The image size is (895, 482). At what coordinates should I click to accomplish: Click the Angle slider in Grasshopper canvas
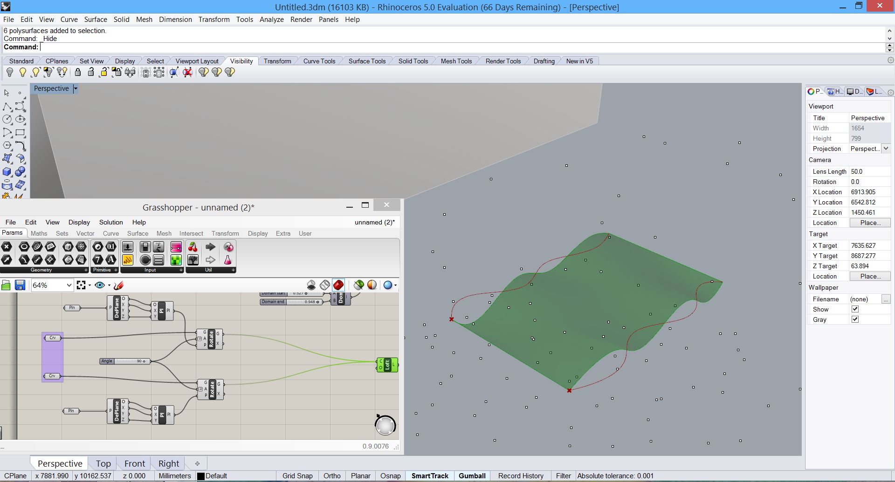point(125,361)
